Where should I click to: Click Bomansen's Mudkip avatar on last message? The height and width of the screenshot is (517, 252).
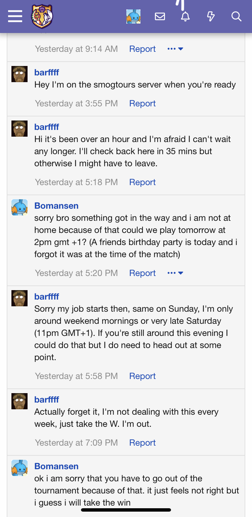(19, 468)
